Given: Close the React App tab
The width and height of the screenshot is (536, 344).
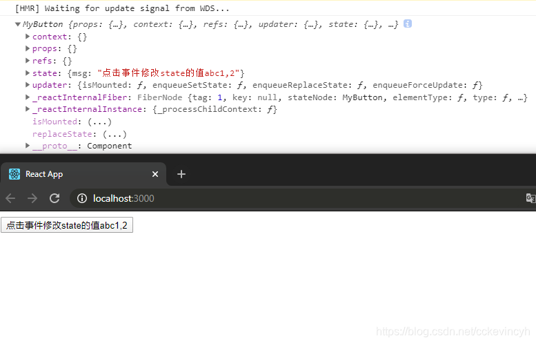Looking at the screenshot, I should coord(155,174).
